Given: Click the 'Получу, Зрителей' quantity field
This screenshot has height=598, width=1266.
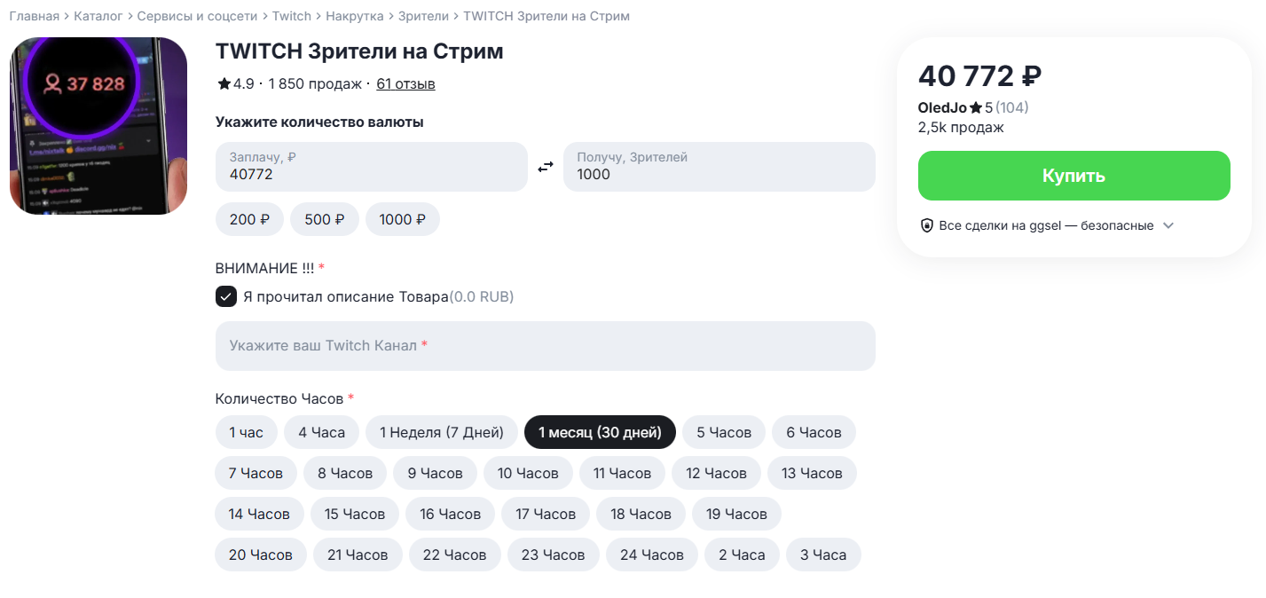Looking at the screenshot, I should click(x=719, y=167).
